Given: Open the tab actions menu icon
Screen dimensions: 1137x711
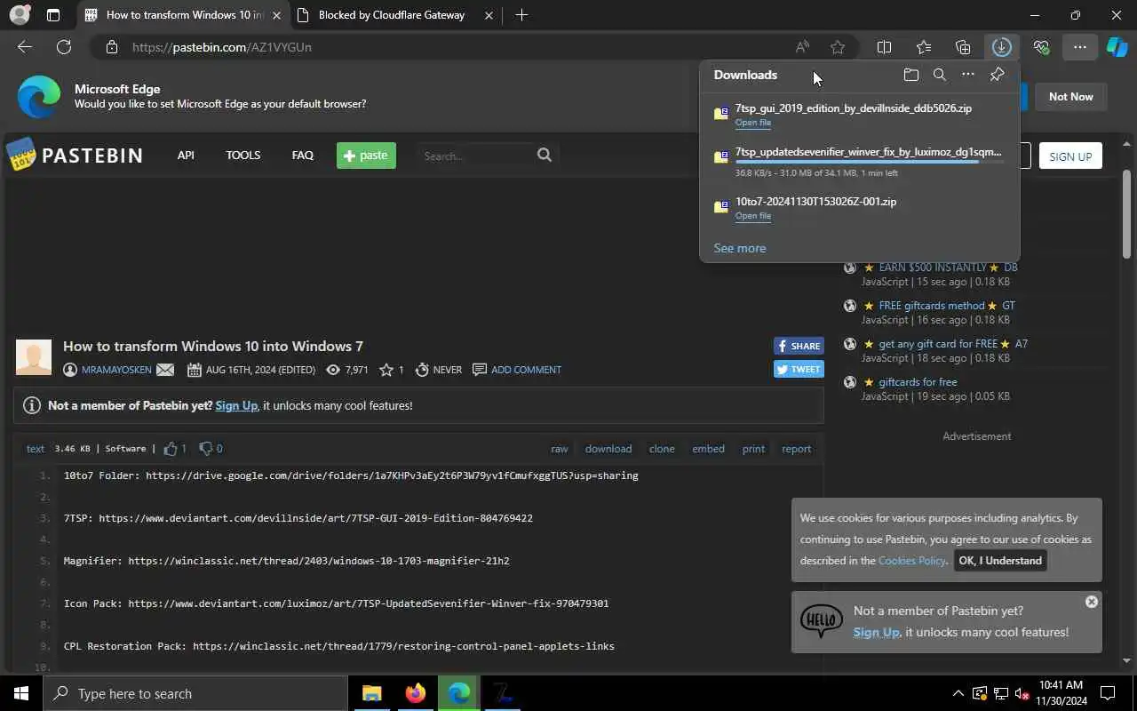Looking at the screenshot, I should (x=53, y=15).
